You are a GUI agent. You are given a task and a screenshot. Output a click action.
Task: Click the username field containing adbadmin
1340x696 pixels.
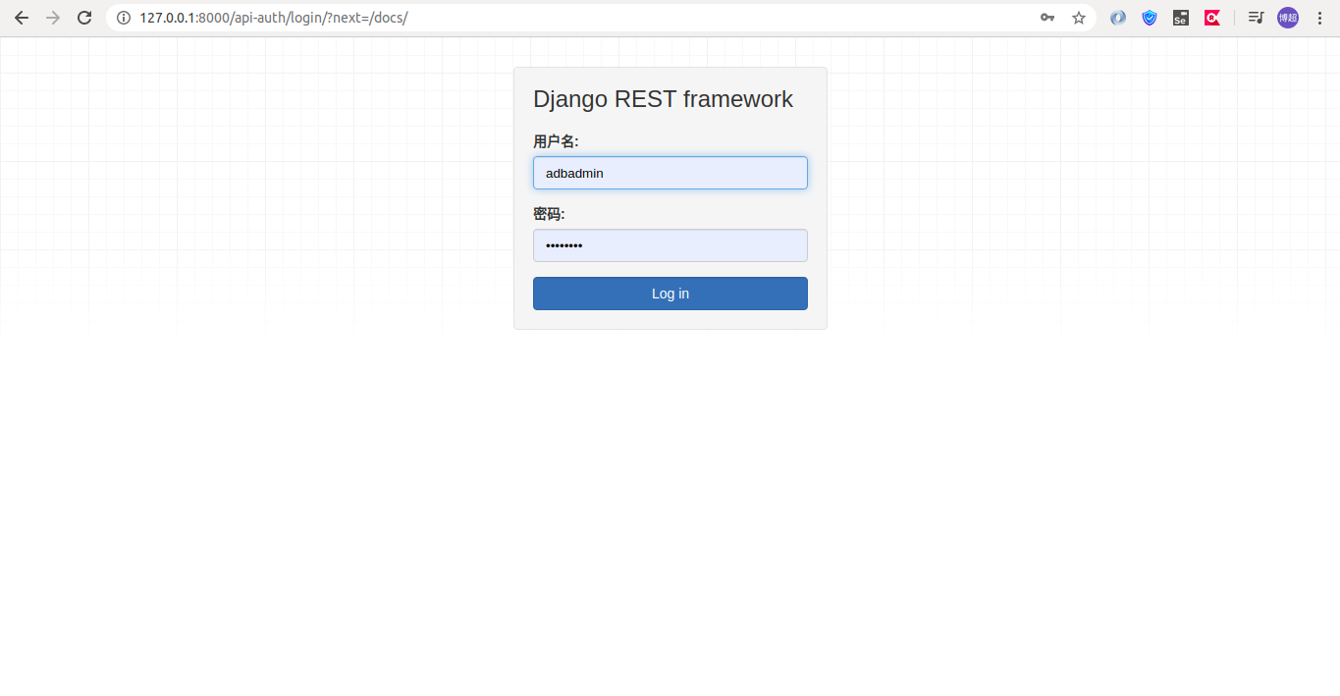coord(670,173)
